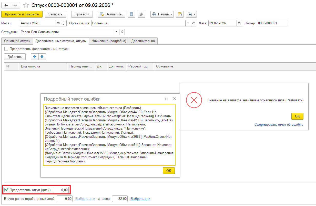The height and width of the screenshot is (206, 316).
Task: Go back with the left arrow button
Action: click(x=6, y=5)
